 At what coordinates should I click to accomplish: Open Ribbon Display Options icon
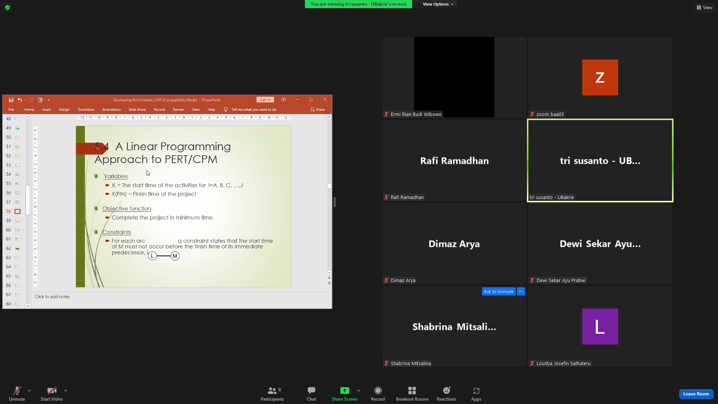[284, 100]
